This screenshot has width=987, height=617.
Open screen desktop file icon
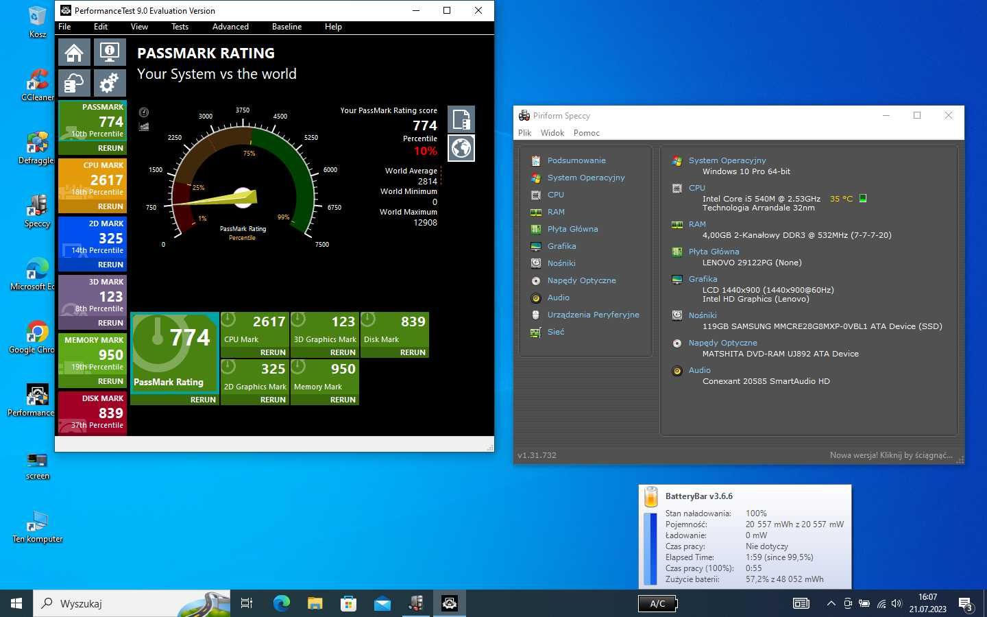point(37,466)
